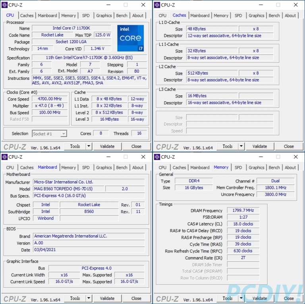Viewport: 305px width, 304px height.
Task: Click the Model field MAG B560 TORPEDO
Action: (x=68, y=189)
